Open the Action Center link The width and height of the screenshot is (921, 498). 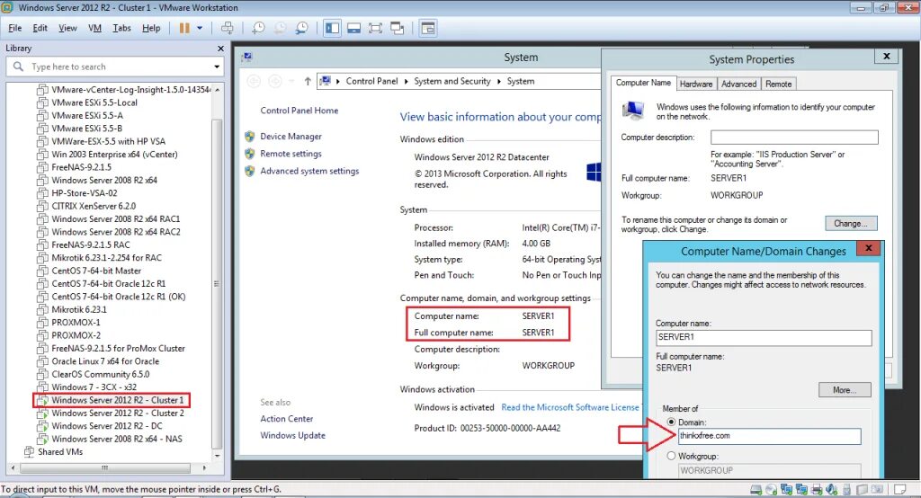287,419
